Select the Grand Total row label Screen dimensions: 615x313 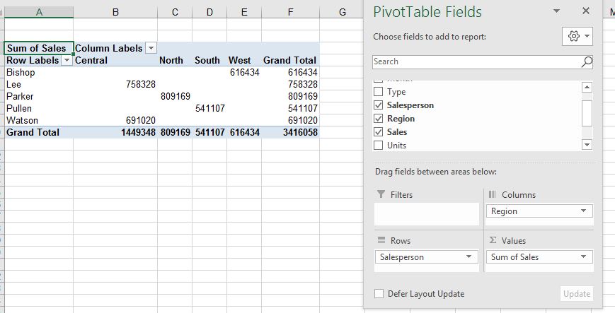pos(39,132)
